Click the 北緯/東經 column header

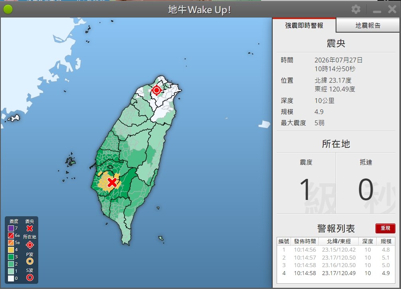[x=338, y=241]
